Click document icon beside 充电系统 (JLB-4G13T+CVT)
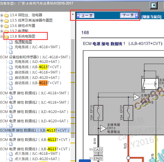This screenshot has width=164, height=162. [x=11, y=67]
